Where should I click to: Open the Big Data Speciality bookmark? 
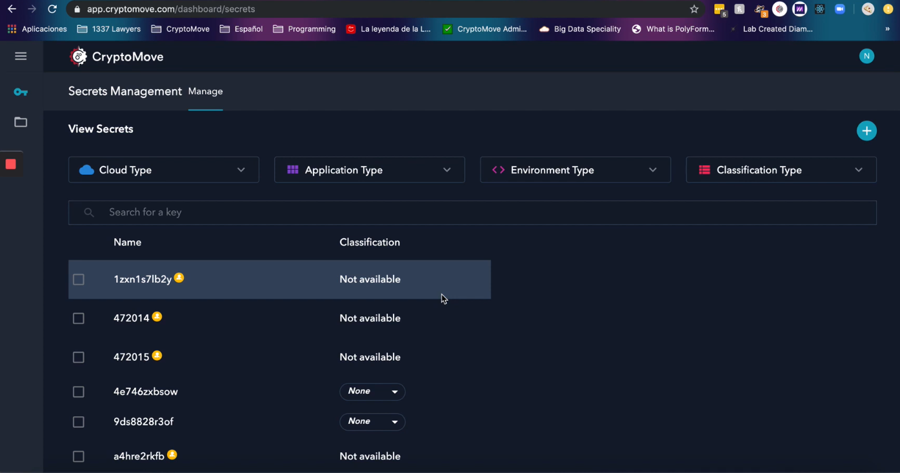tap(580, 29)
